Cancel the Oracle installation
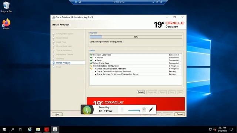 [x=180, y=114]
